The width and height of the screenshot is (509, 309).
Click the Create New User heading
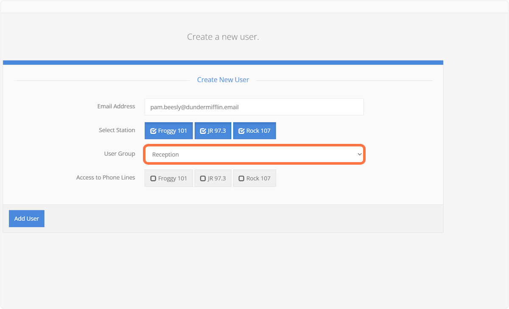[223, 79]
